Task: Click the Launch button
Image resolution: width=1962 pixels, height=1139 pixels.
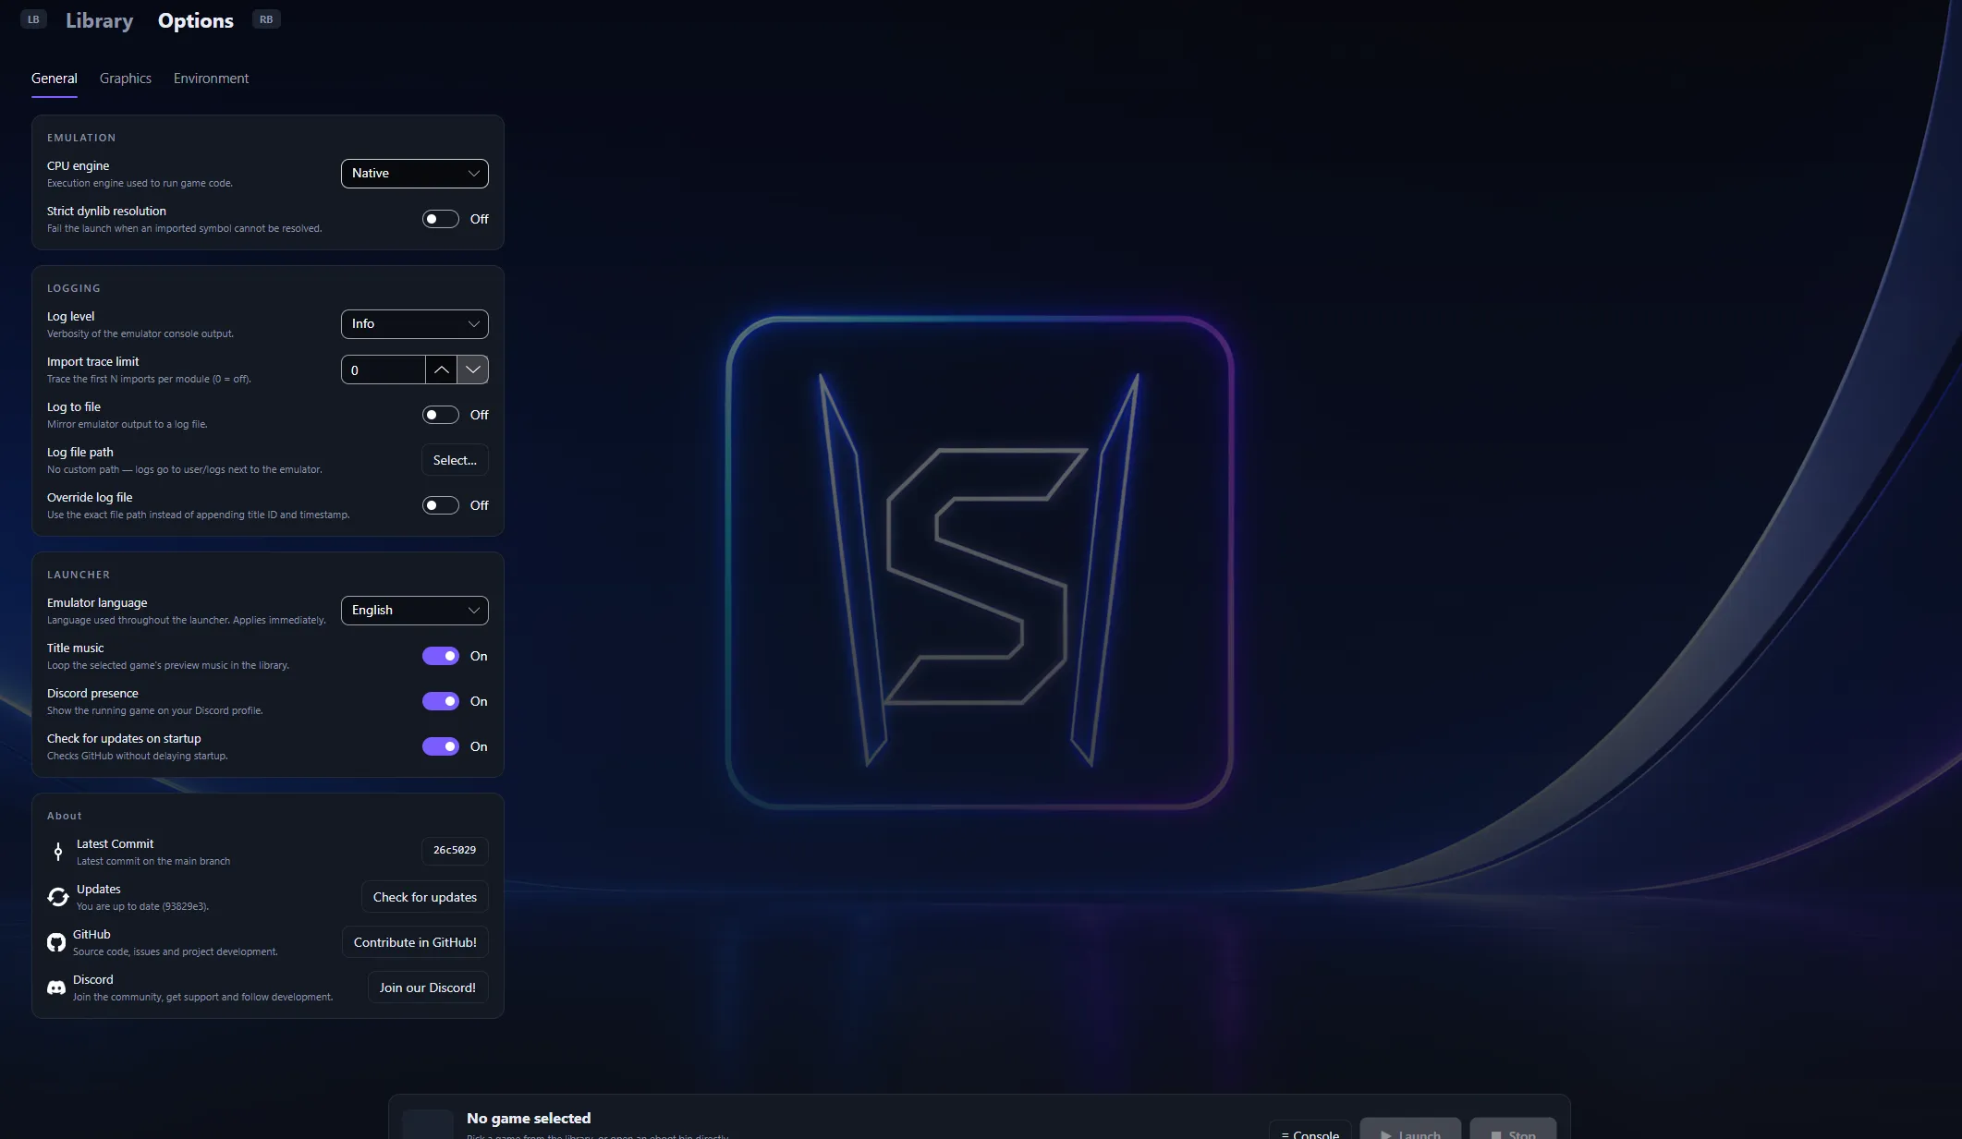Action: tap(1410, 1129)
